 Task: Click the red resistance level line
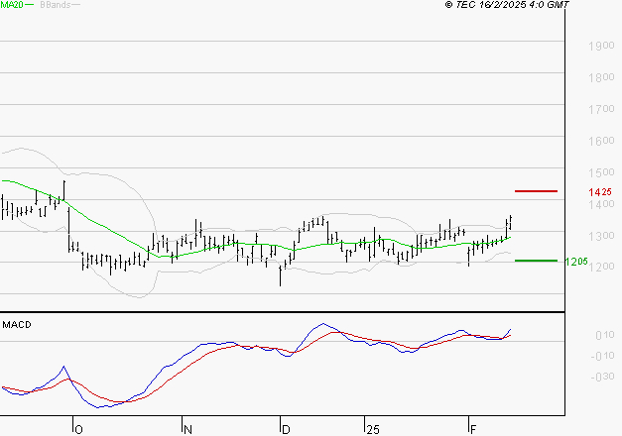536,191
